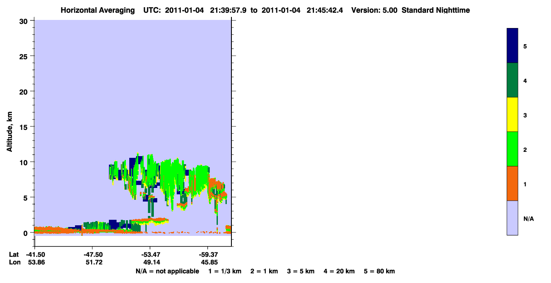This screenshot has height=283, width=551.
Task: Click the latitude value -59.37
Action: coord(208,255)
